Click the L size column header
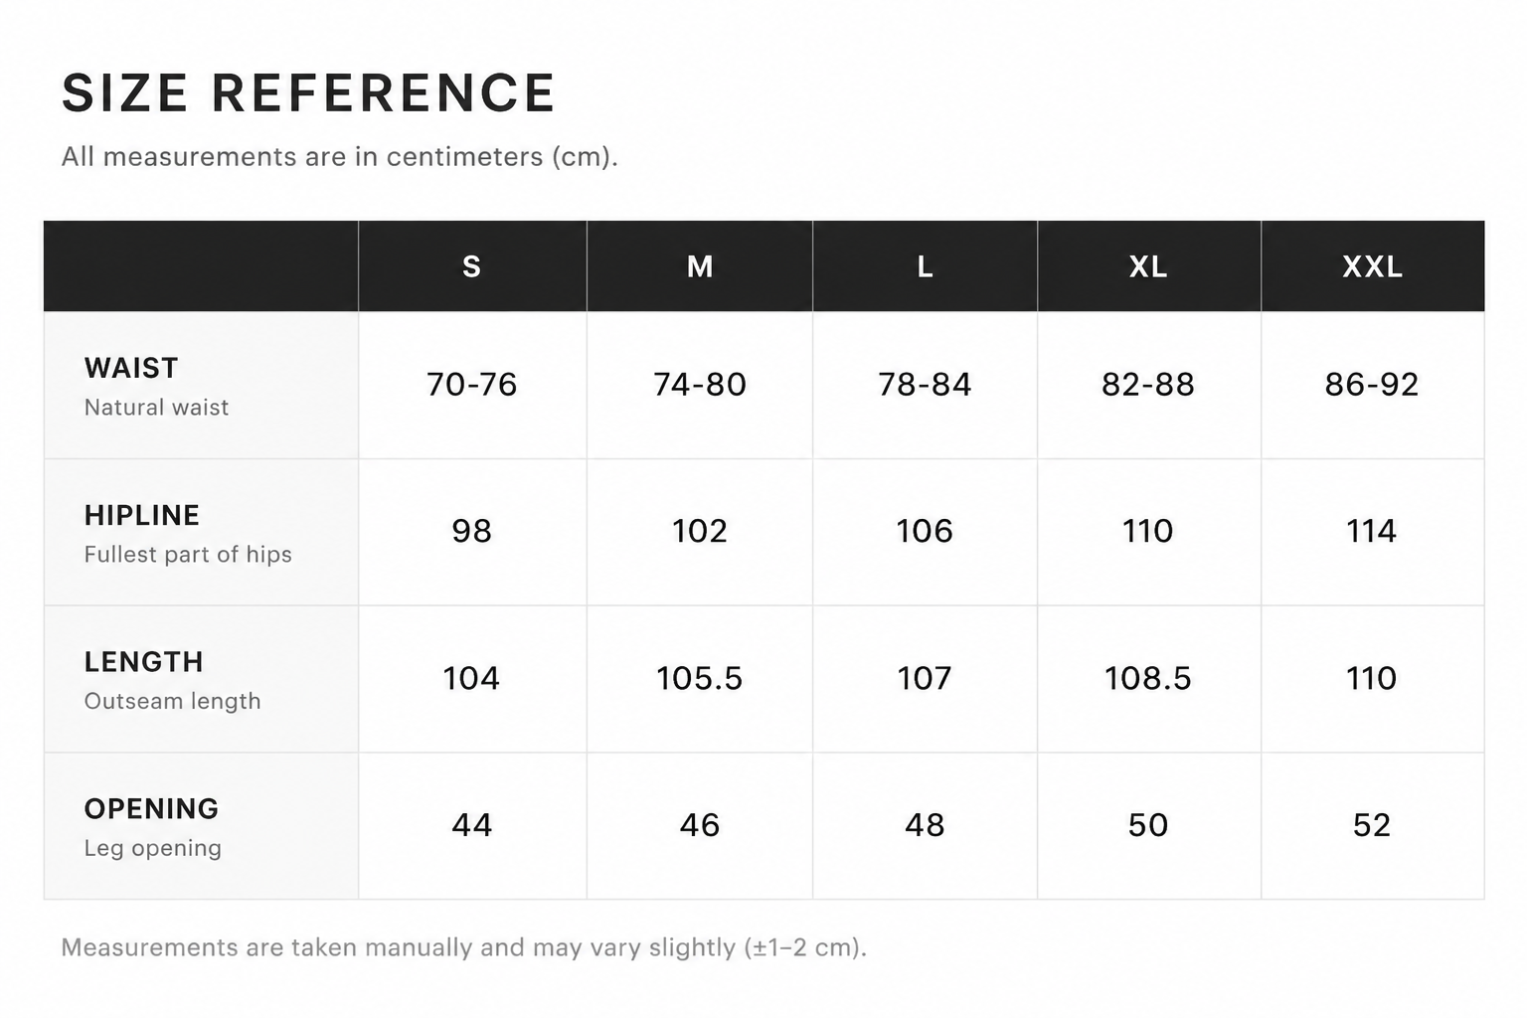1527x1018 pixels. coord(925,266)
